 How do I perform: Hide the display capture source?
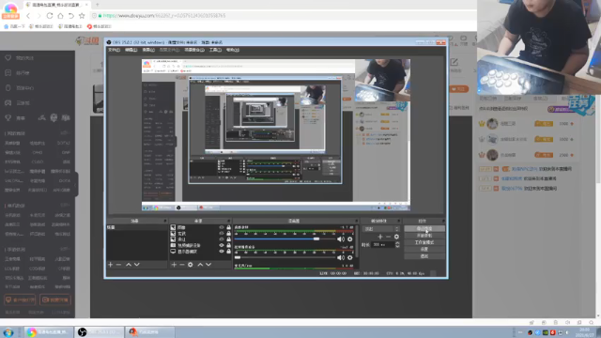(x=222, y=252)
